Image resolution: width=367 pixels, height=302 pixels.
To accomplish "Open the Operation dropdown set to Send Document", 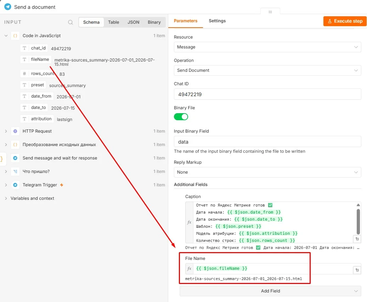I will pyautogui.click(x=267, y=70).
